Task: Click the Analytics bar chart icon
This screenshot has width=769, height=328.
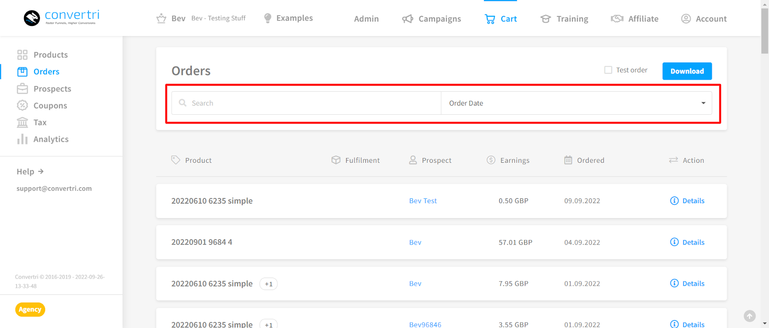Action: click(22, 139)
